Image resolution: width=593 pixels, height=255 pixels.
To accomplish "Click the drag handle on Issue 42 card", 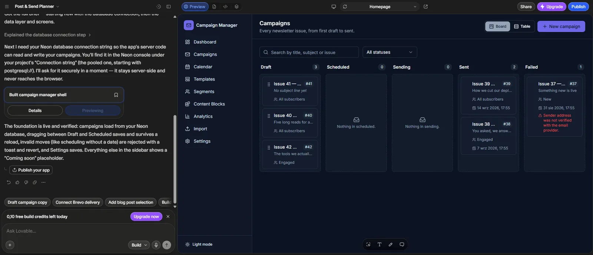I will click(269, 148).
